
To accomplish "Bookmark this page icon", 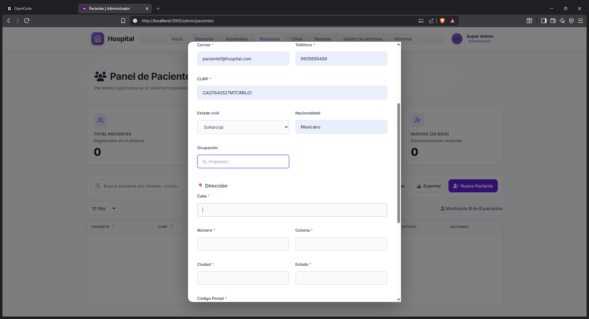I will pyautogui.click(x=123, y=21).
